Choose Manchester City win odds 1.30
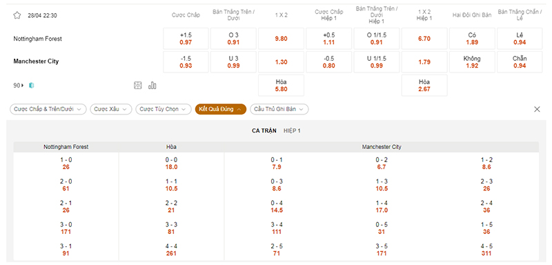 (x=281, y=62)
